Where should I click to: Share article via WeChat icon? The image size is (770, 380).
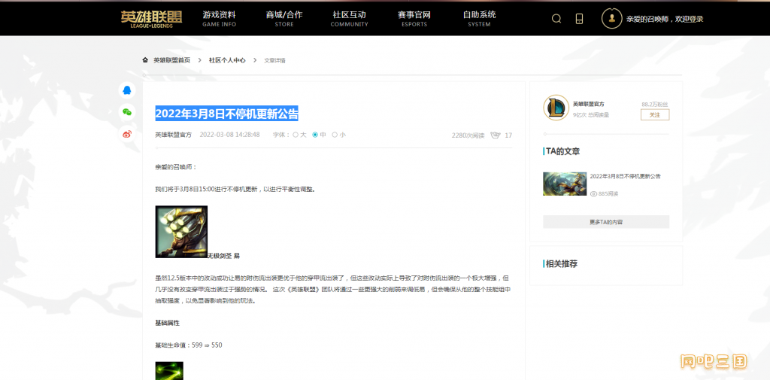click(127, 112)
